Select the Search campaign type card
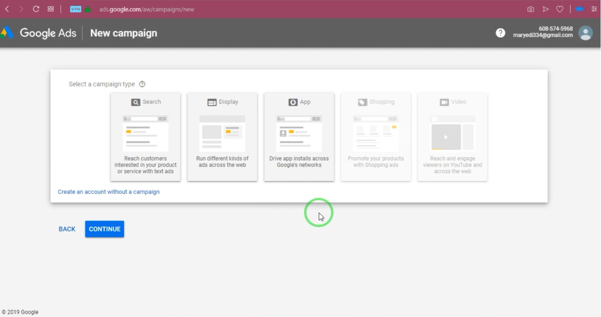The image size is (601, 317). tap(145, 137)
